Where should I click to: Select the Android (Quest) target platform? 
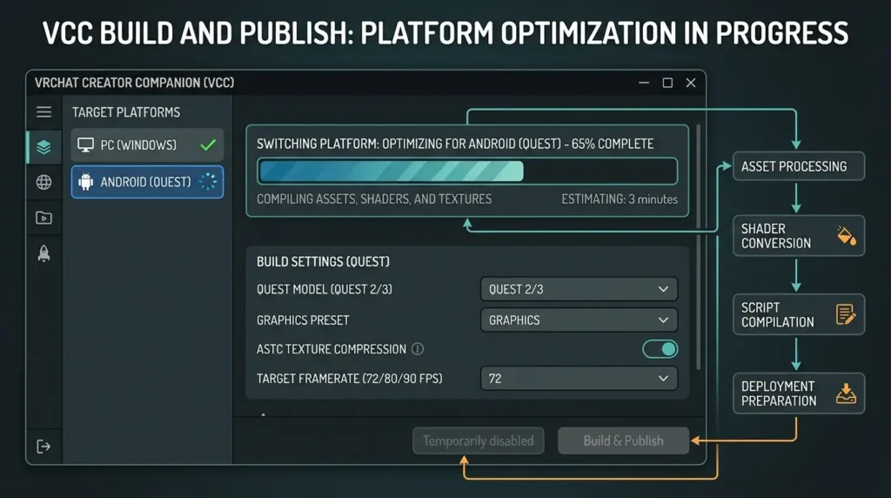click(147, 182)
